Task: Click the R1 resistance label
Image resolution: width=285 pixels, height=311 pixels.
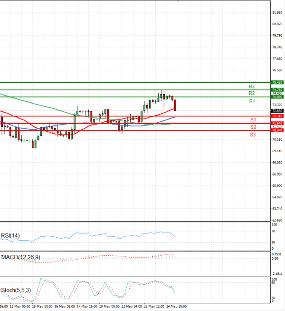Action: [252, 101]
